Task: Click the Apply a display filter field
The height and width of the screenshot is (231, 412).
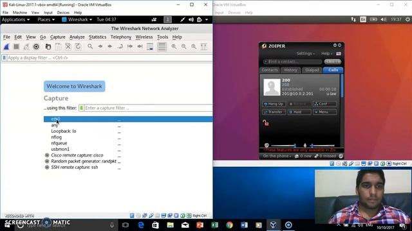Action: [109, 58]
